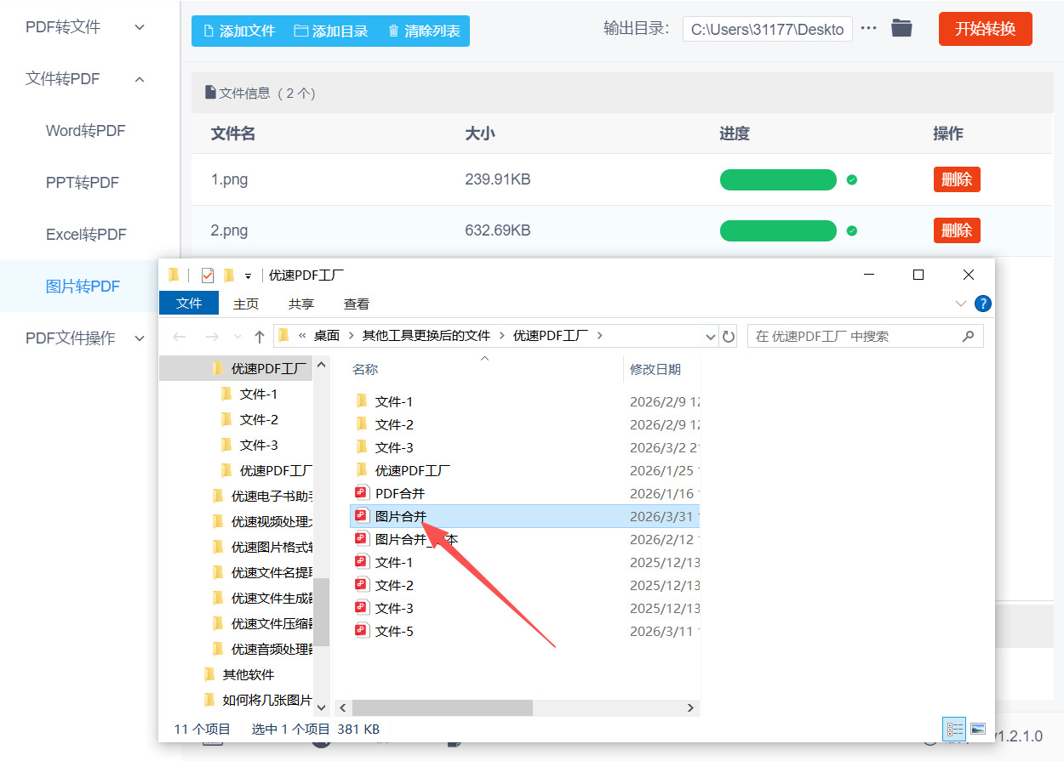The height and width of the screenshot is (761, 1064).
Task: Click the 1.png progress bar
Action: click(778, 179)
